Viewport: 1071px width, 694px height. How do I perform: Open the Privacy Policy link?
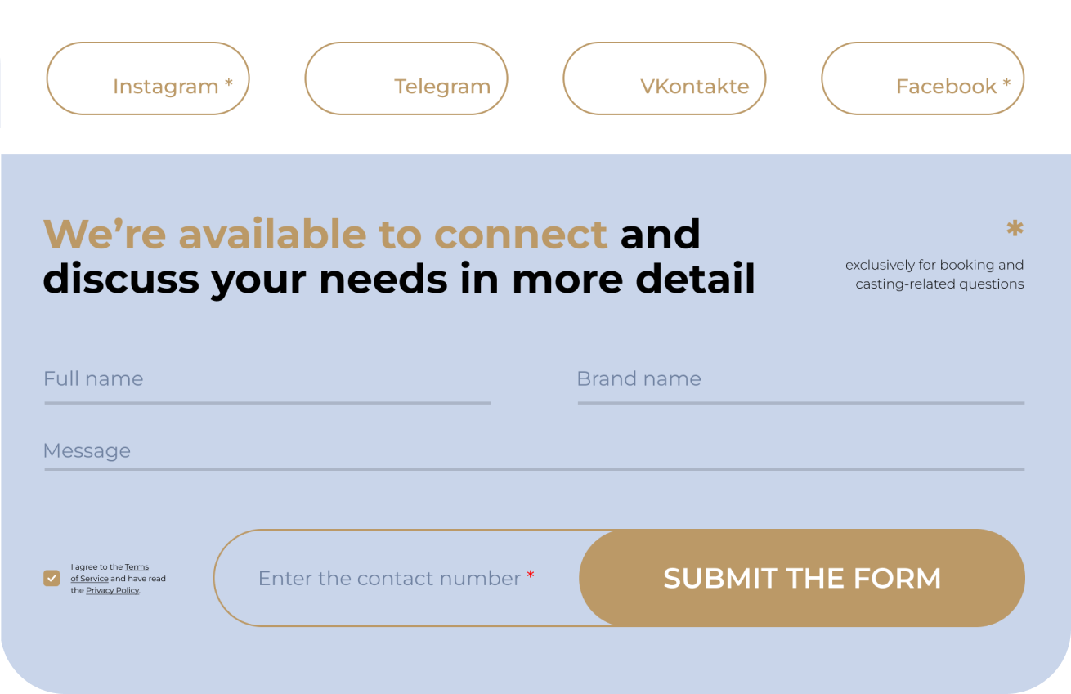(x=113, y=590)
